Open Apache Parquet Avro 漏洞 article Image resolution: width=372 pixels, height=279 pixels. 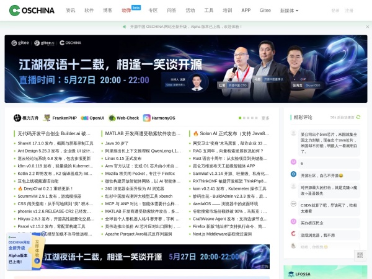[x=138, y=234]
